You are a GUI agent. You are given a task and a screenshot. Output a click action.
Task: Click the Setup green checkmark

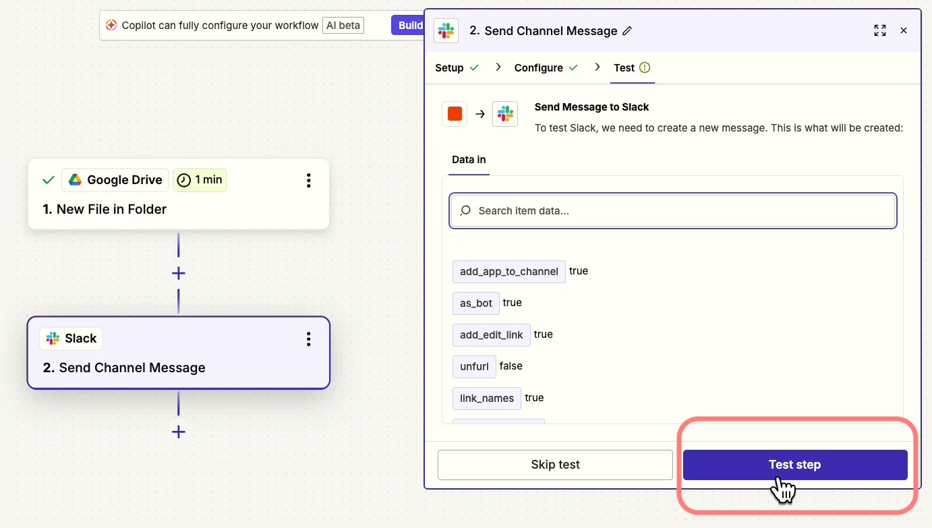coord(474,67)
